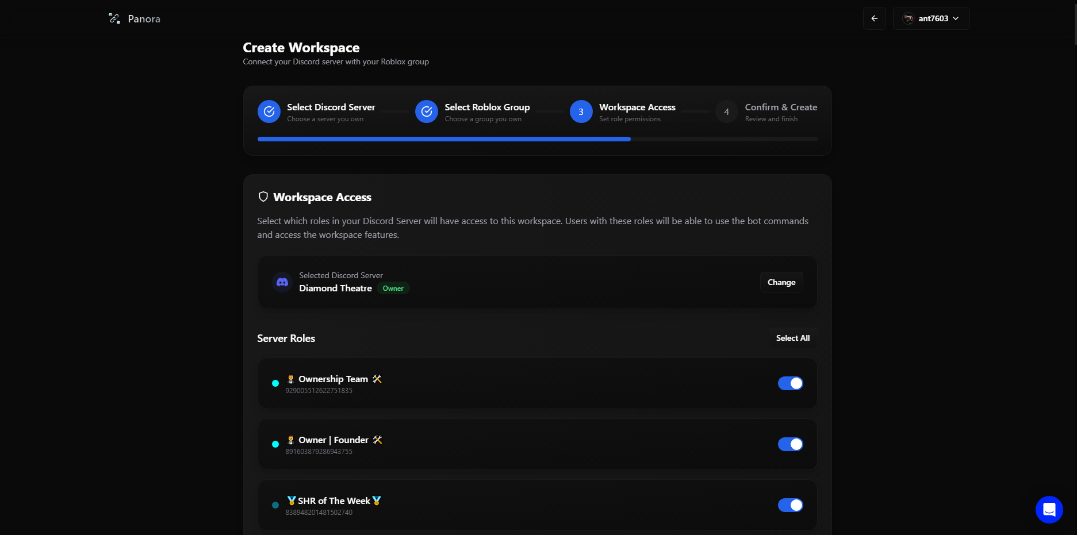This screenshot has height=535, width=1077.
Task: Click role ID 838948201481502740
Action: tap(319, 513)
